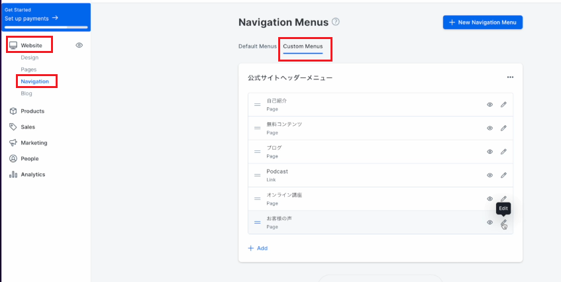Click the pencil icon for Podcast

click(503, 175)
